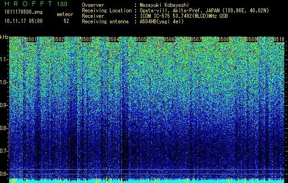Click the A504HB(yagi 4el) antenna text
This screenshot has width=288, height=183.
[162, 22]
